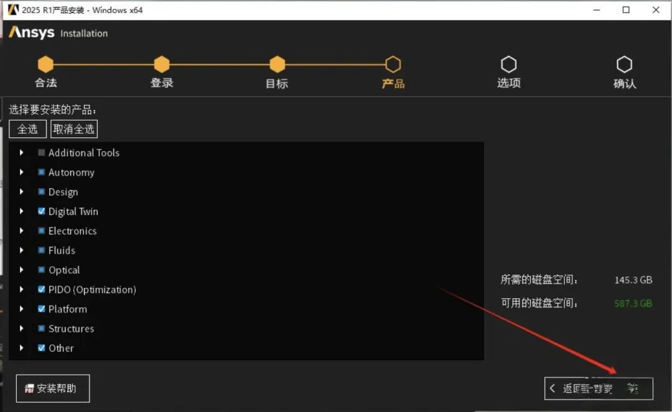Image resolution: width=672 pixels, height=412 pixels.
Task: Expand the Structures tree node
Action: click(x=21, y=328)
